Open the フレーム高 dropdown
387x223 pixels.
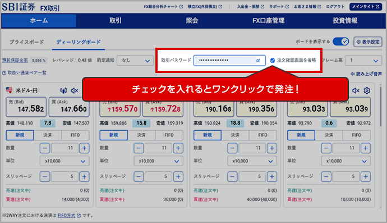[x=363, y=61]
